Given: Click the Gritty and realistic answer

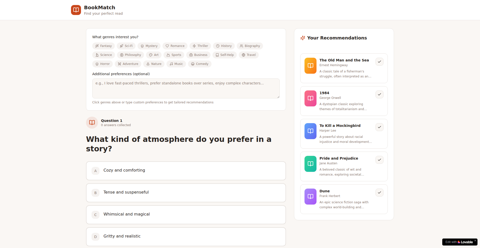Looking at the screenshot, I should tap(186, 237).
